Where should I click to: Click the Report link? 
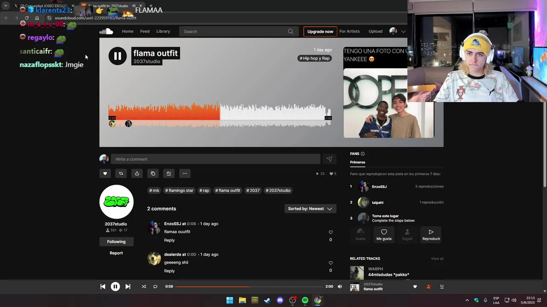click(x=116, y=253)
